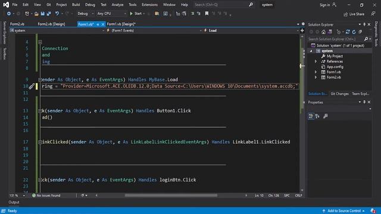This screenshot has height=214, width=381.
Task: Collapse the system project node
Action: tap(311, 51)
